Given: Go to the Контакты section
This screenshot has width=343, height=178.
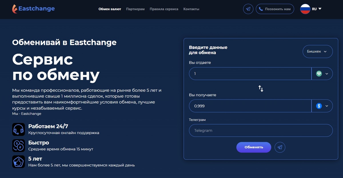Looking at the screenshot, I should tap(191, 9).
